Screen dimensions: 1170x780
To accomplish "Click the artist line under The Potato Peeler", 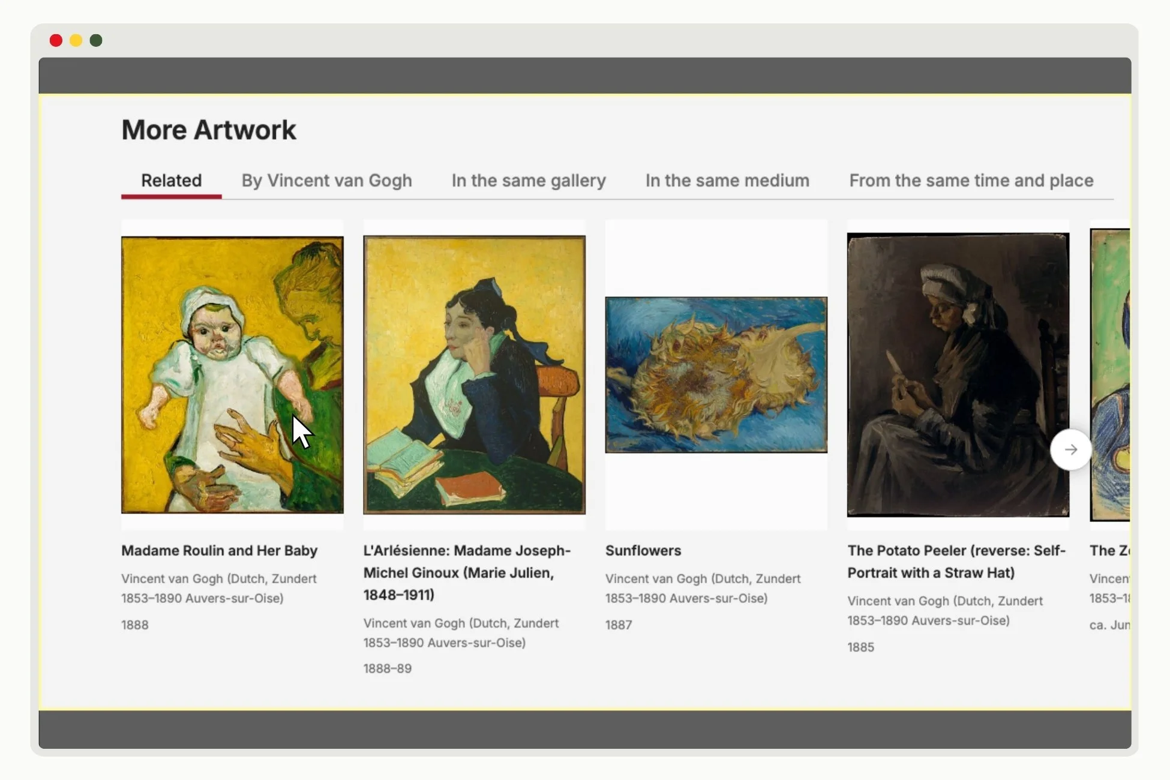I will (x=945, y=611).
